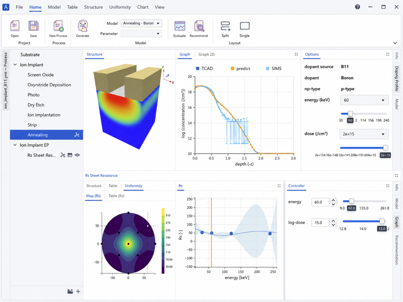Select the Strip step
This screenshot has width=403, height=302.
point(32,125)
